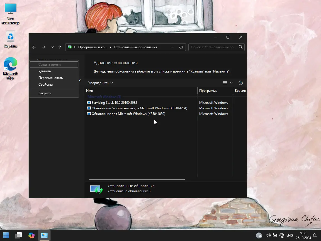
Task: Click the back navigation arrow
Action: click(x=34, y=47)
